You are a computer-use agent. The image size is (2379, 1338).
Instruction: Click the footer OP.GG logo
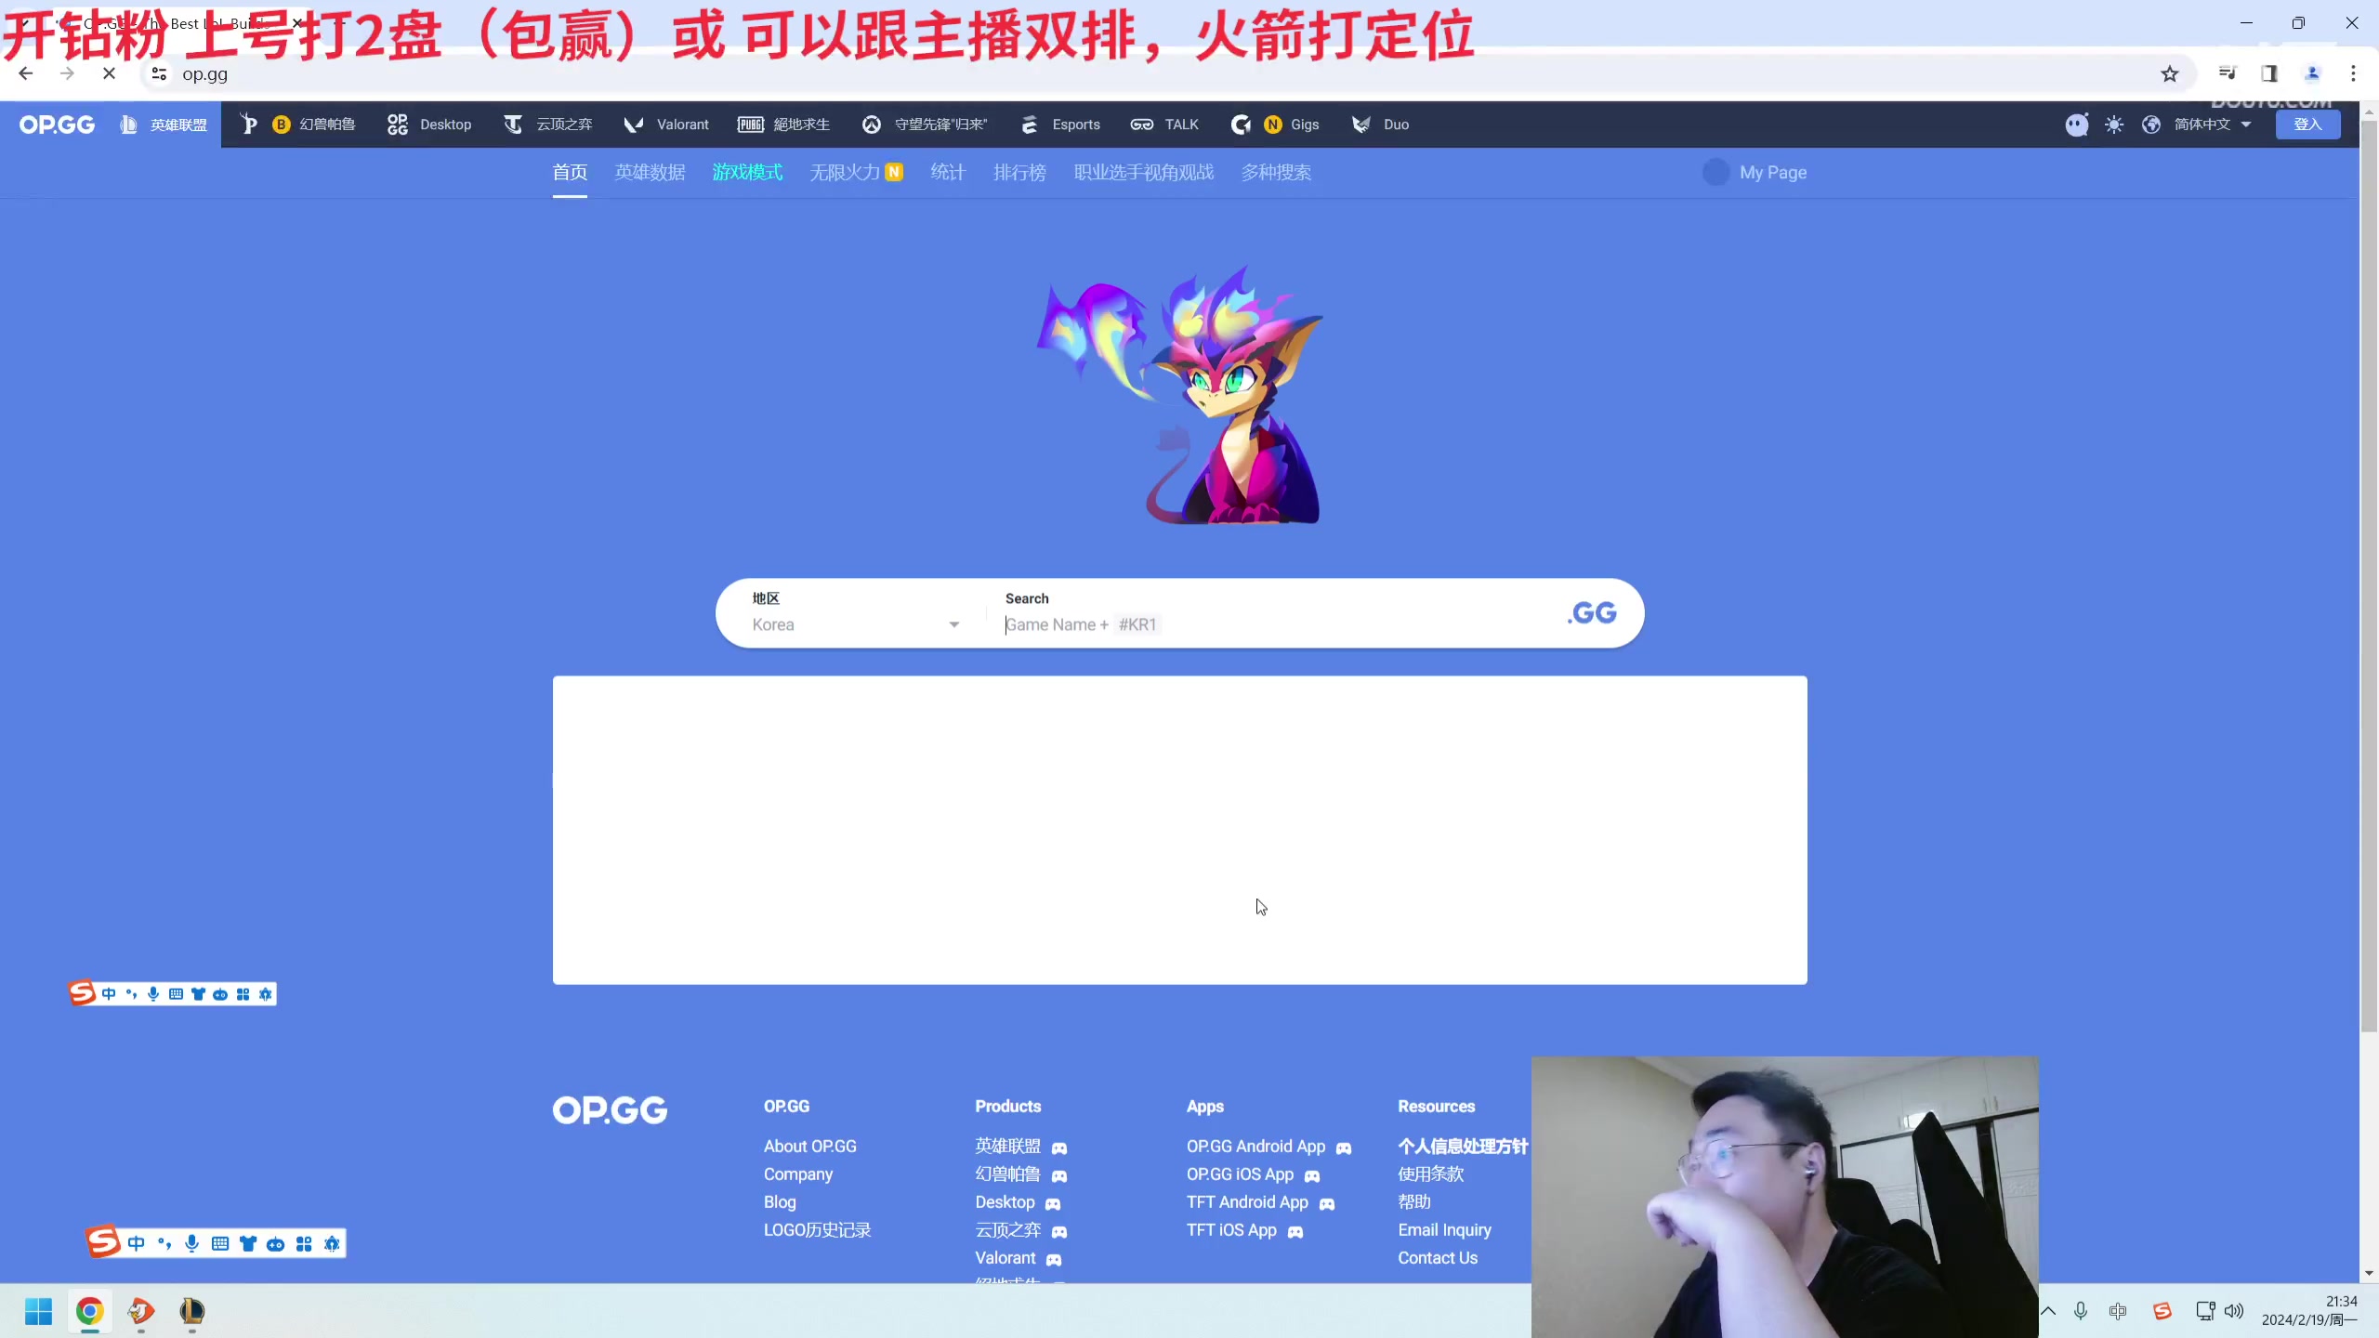tap(610, 1110)
